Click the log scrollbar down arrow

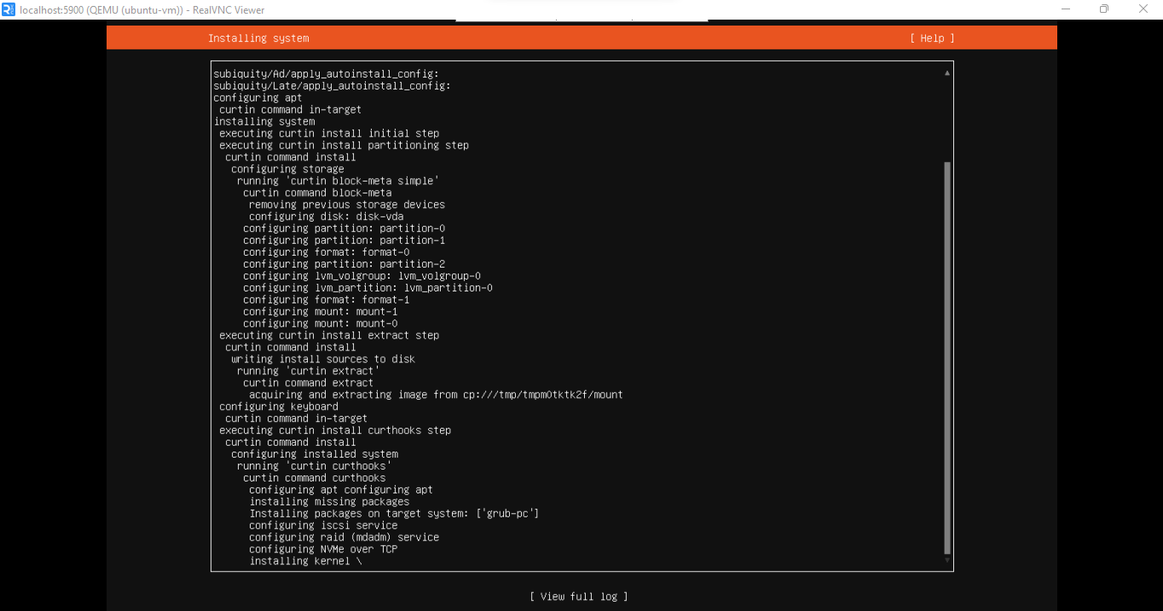[x=947, y=561]
